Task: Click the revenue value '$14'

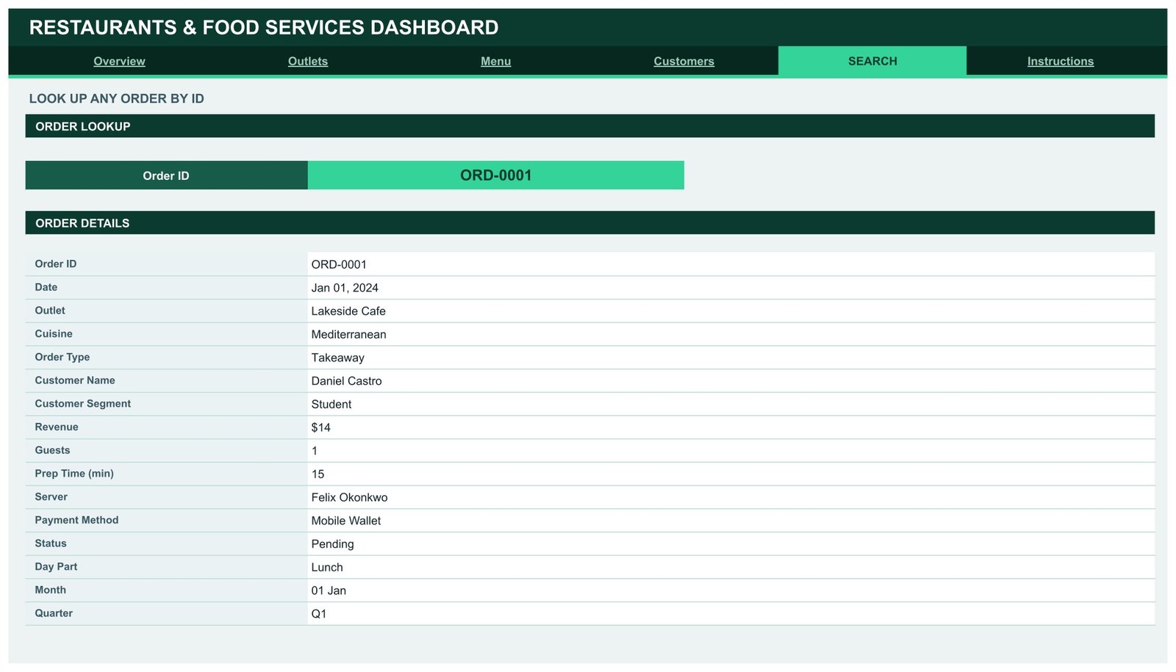Action: [321, 427]
